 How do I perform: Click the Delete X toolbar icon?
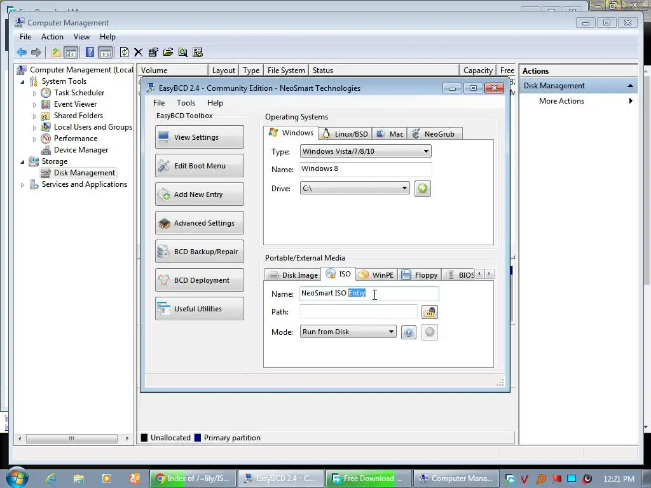point(138,52)
